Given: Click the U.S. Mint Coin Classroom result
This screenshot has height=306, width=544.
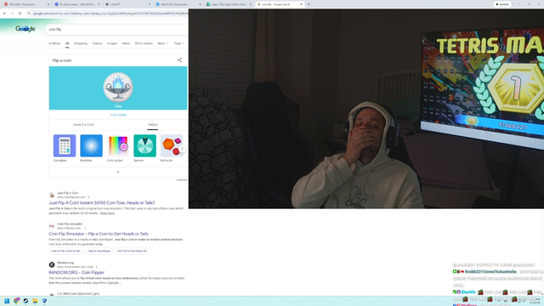Looking at the screenshot, I should (78, 293).
